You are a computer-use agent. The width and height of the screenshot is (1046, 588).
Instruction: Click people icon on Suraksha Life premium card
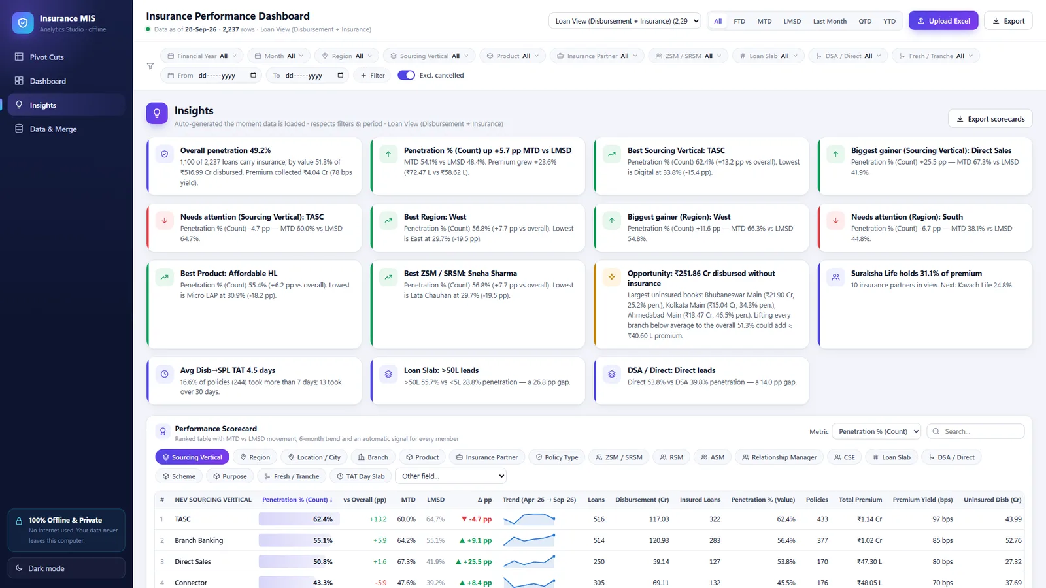coord(835,277)
